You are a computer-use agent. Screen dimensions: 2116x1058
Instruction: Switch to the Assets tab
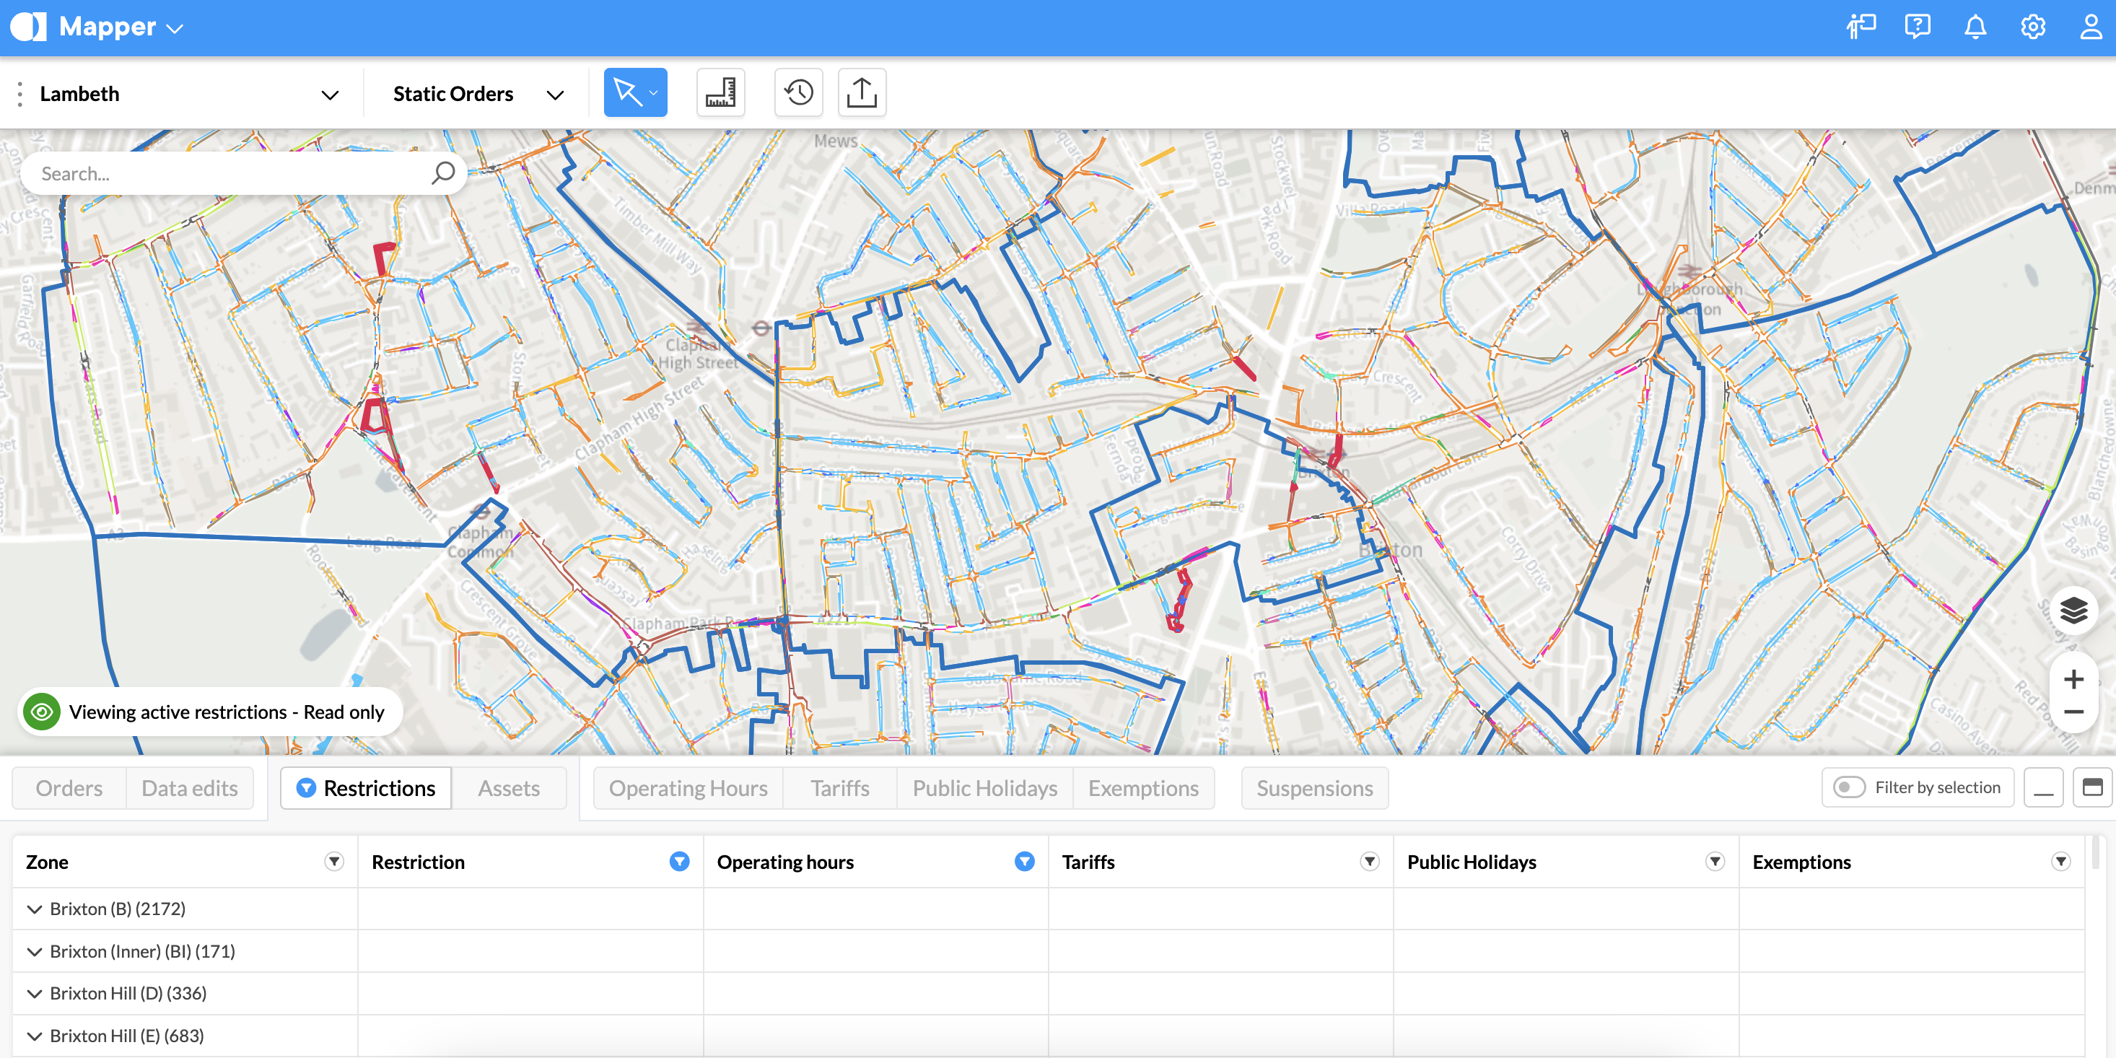(x=509, y=788)
